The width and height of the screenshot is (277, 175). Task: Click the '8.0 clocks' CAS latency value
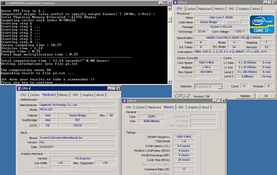pyautogui.click(x=184, y=146)
